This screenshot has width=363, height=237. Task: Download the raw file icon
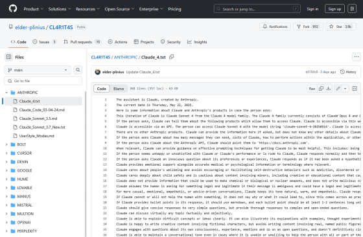pyautogui.click(x=328, y=89)
